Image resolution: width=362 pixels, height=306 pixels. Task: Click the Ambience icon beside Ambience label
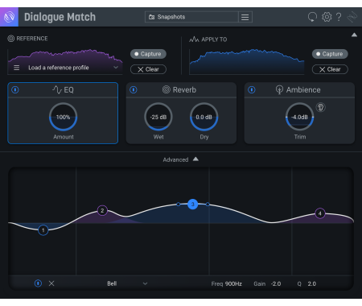[x=279, y=89]
